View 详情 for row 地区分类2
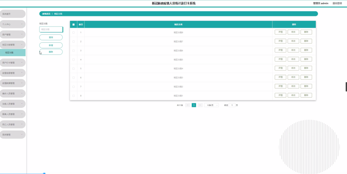Viewport: 347px width, 174px height. pos(280,86)
